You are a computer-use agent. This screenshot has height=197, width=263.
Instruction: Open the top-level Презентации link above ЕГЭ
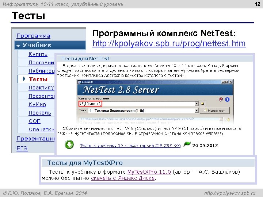click(x=35, y=139)
